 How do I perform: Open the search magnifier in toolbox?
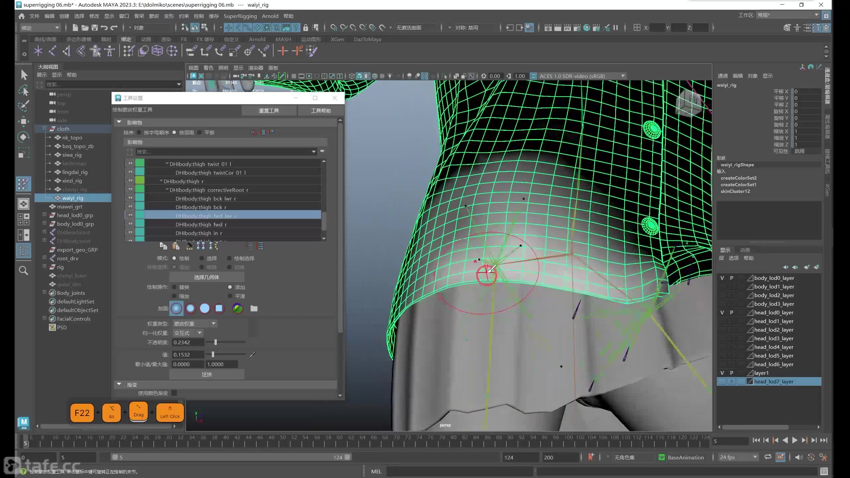pos(24,271)
